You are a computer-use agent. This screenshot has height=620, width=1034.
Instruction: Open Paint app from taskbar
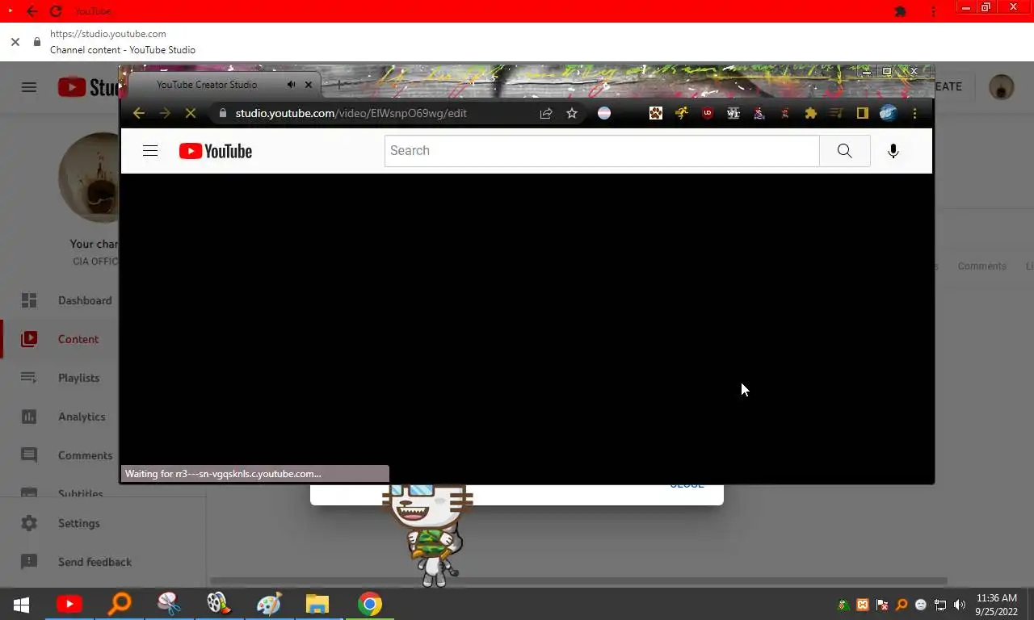point(269,604)
